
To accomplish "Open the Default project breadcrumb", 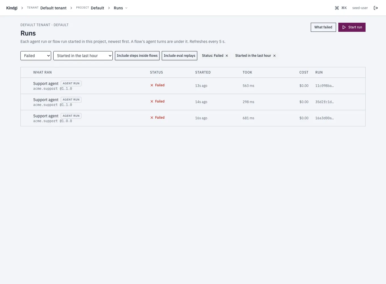I will (97, 8).
